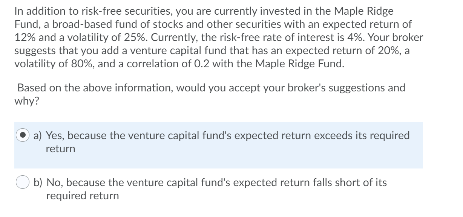Viewport: 463px width, 217px height.
Task: Click the blue highlighted area of option a
Action: click(219, 145)
